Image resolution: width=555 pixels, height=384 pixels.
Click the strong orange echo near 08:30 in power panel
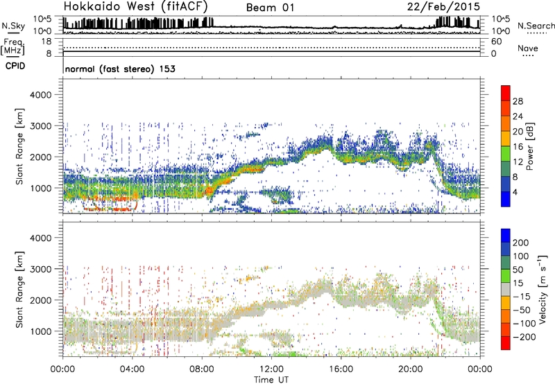click(x=210, y=191)
